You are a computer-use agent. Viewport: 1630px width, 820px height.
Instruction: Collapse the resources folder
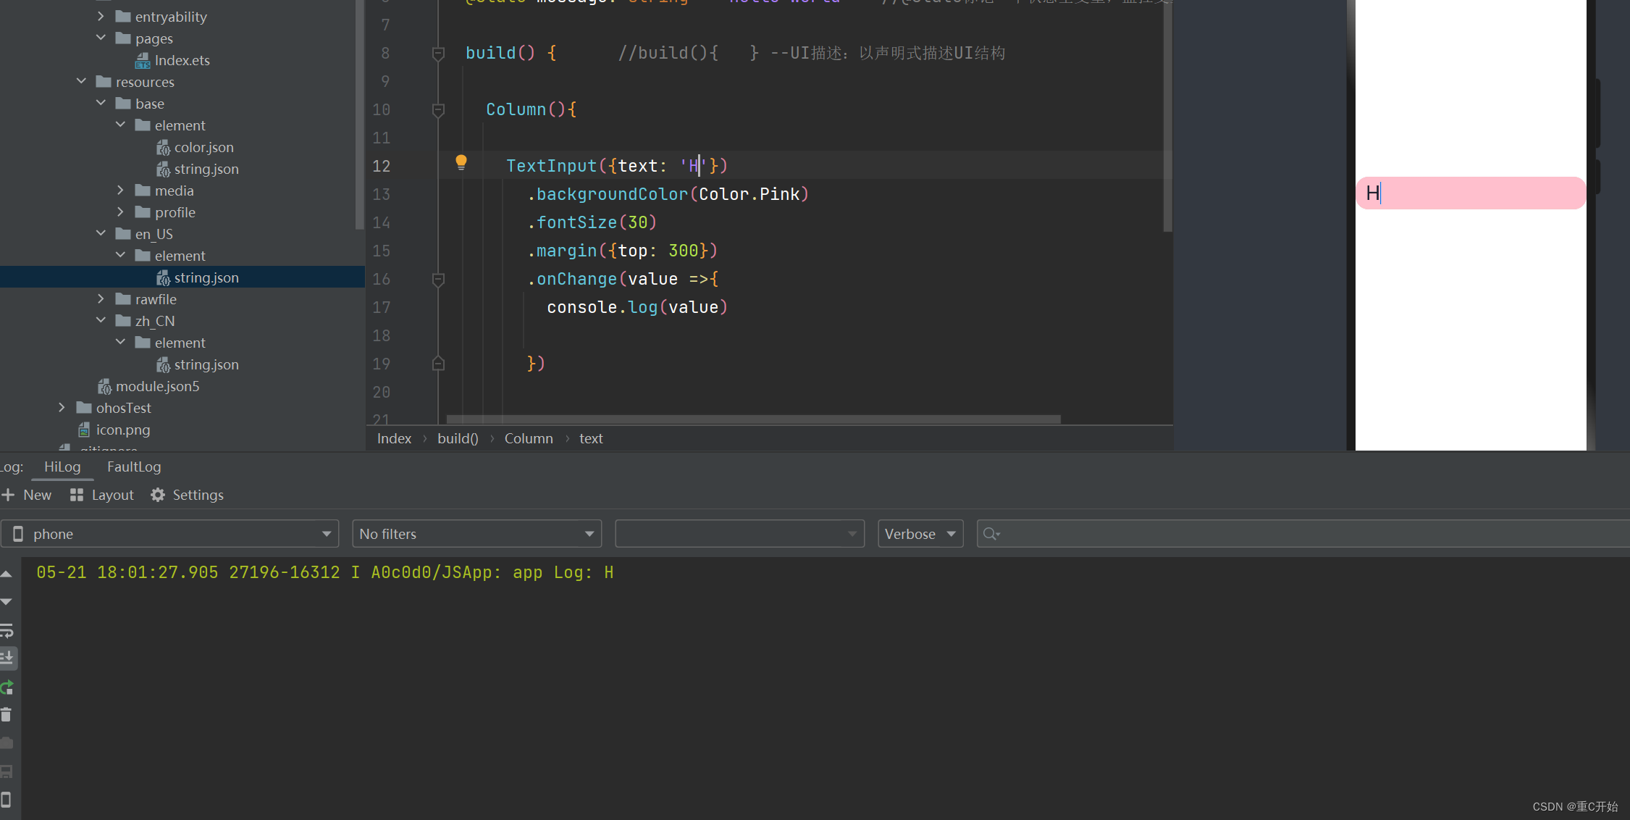tap(81, 81)
